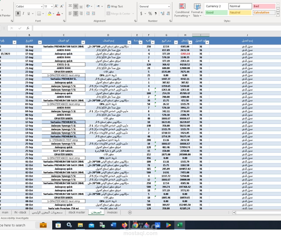
Task: Open Conditional Formatting menu
Action: [x=182, y=10]
